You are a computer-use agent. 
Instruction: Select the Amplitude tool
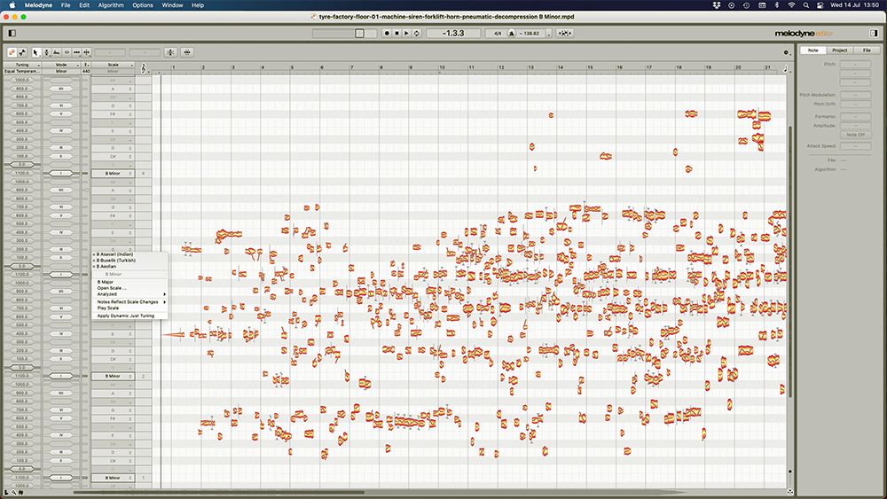tap(67, 52)
